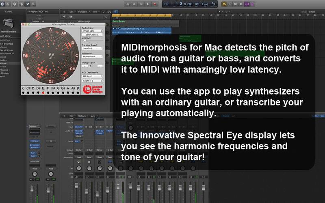Start playback with the Play button

click(148, 4)
